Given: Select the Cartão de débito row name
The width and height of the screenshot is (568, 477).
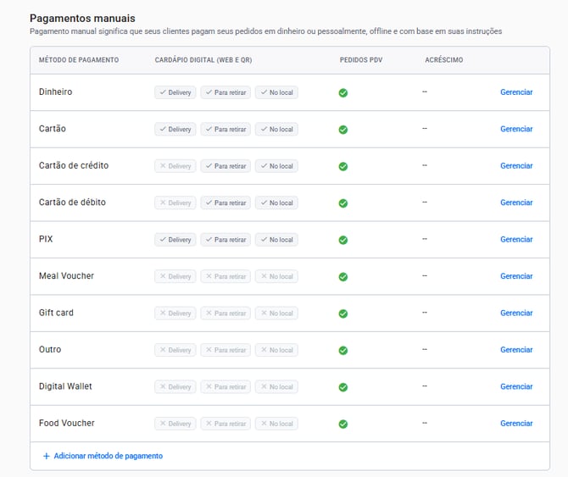Looking at the screenshot, I should click(x=72, y=202).
